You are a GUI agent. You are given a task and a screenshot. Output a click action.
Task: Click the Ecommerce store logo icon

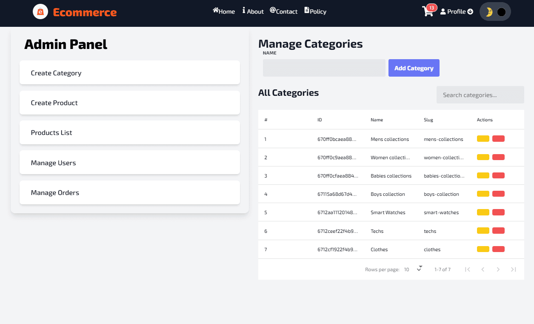click(40, 11)
